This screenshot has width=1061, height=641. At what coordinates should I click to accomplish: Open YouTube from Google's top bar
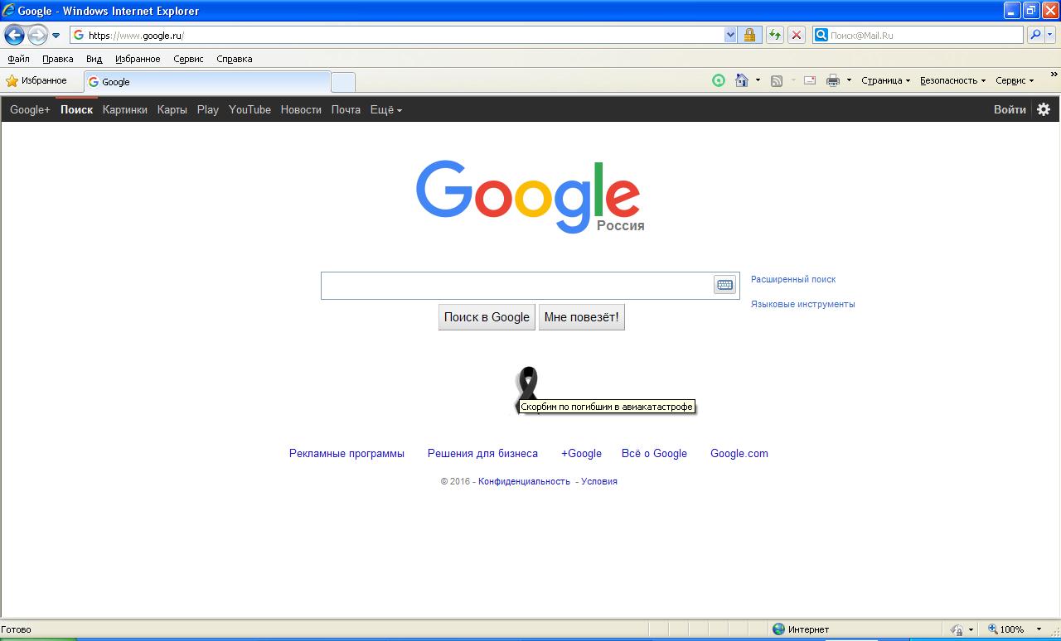coord(250,109)
